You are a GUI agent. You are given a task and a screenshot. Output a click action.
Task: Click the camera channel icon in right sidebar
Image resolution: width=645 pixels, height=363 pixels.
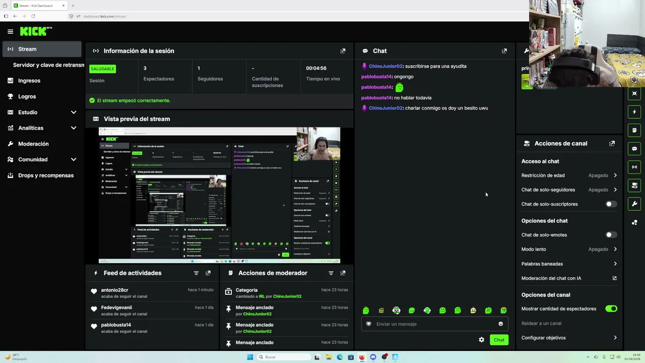click(634, 186)
